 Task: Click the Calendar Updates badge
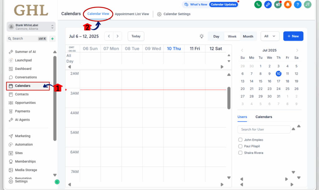coord(223,4)
